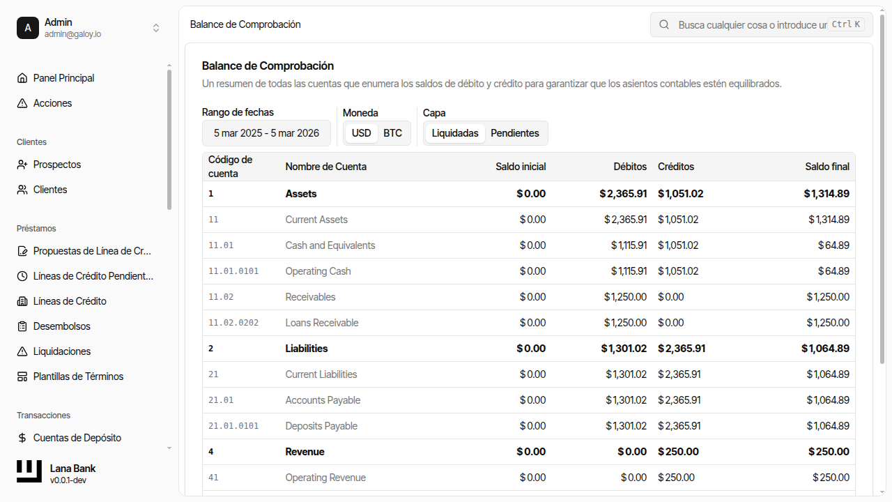This screenshot has height=502, width=892.
Task: Click the sidebar vertical scrollbar
Action: pyautogui.click(x=169, y=139)
